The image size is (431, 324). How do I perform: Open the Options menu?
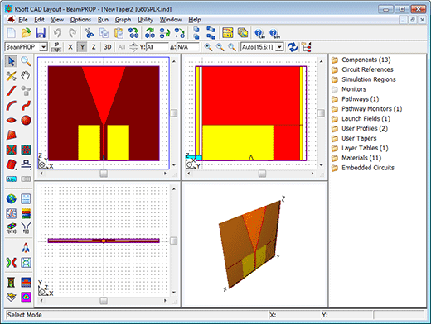80,20
